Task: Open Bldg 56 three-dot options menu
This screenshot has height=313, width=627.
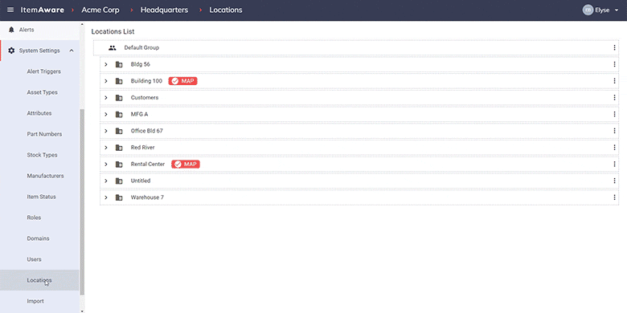Action: pos(615,64)
